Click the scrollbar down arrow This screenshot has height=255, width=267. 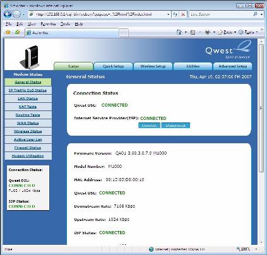(261, 242)
